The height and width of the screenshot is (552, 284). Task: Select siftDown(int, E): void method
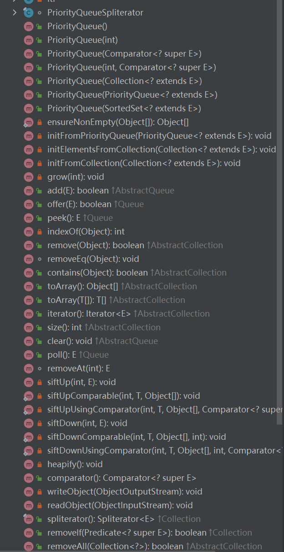[87, 423]
